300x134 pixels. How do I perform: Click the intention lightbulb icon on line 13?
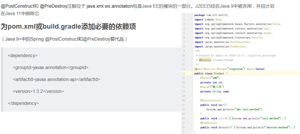coord(196,69)
